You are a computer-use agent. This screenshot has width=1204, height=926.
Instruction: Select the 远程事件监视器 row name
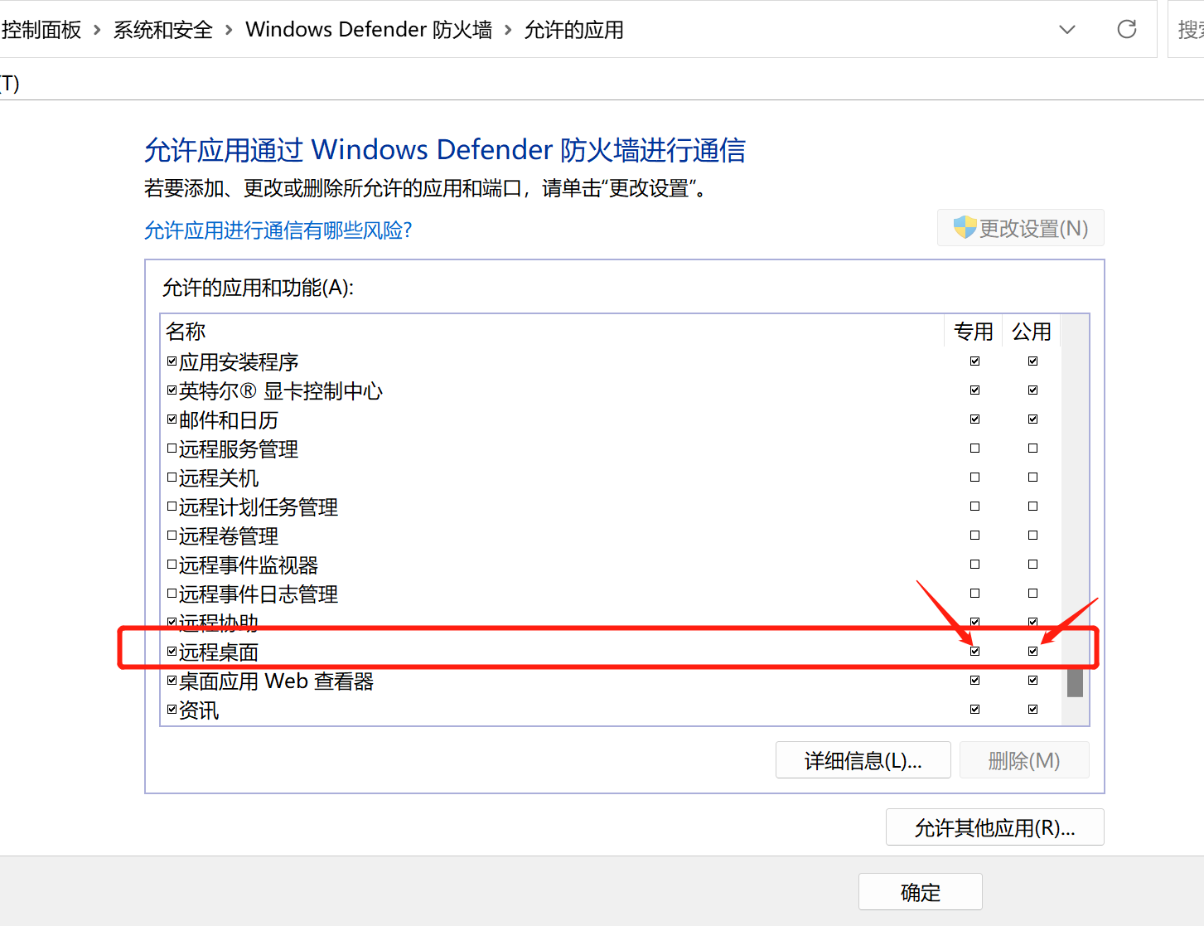[249, 565]
